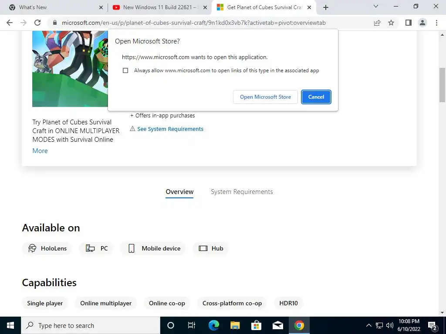Open the Mail app from the taskbar
Image resolution: width=446 pixels, height=334 pixels.
(x=277, y=325)
